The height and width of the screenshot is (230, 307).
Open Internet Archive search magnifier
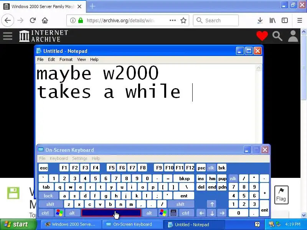[x=277, y=36]
